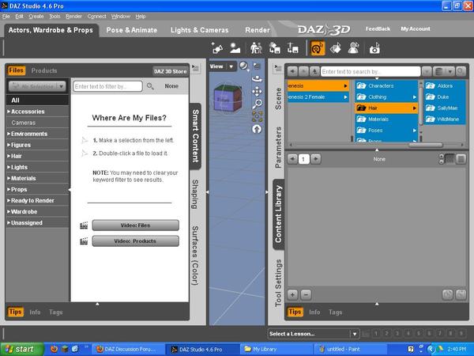Click the import/export content toolbar icon
Screen dimensions: 474x356
(x=292, y=47)
